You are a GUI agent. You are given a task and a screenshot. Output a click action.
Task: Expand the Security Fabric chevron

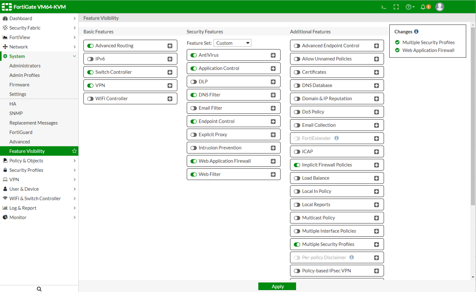75,28
